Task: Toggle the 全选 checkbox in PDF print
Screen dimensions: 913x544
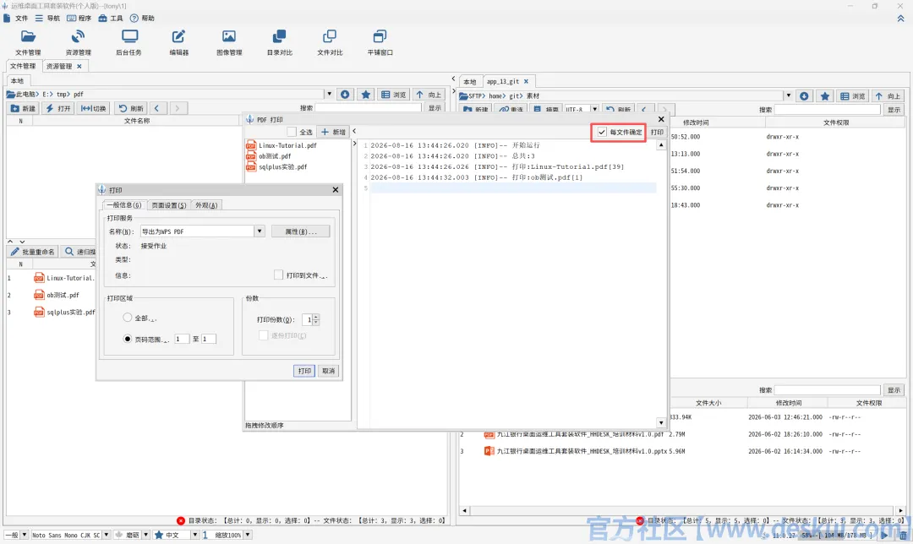Action: [292, 132]
